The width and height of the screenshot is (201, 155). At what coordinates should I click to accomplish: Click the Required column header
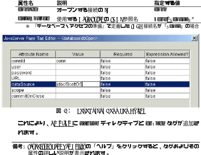[x=123, y=54]
